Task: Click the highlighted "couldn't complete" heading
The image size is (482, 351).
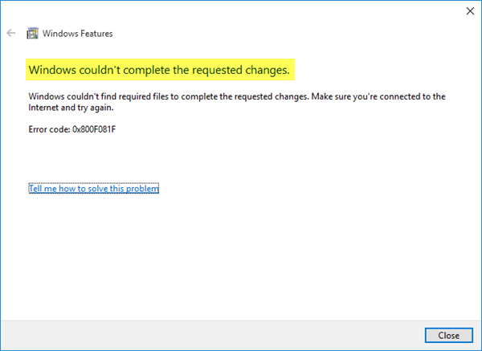Action: coord(159,71)
